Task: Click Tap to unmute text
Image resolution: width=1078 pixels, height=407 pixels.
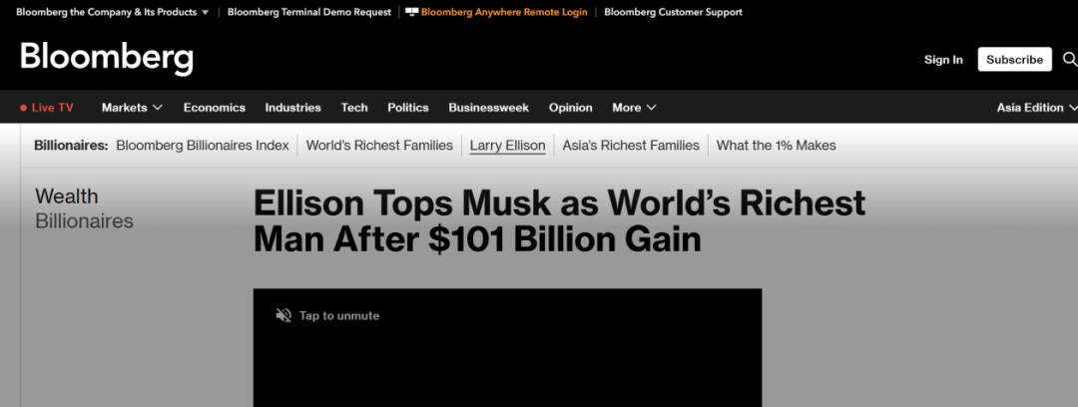Action: [x=339, y=315]
